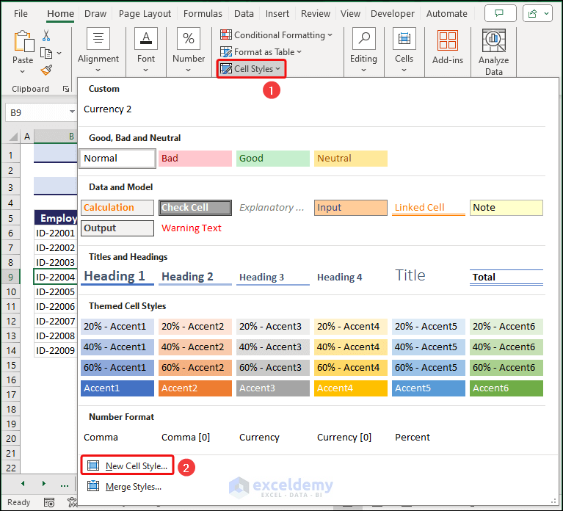Viewport: 563px width, 511px height.
Task: Apply the Calculation cell style
Action: click(x=117, y=208)
